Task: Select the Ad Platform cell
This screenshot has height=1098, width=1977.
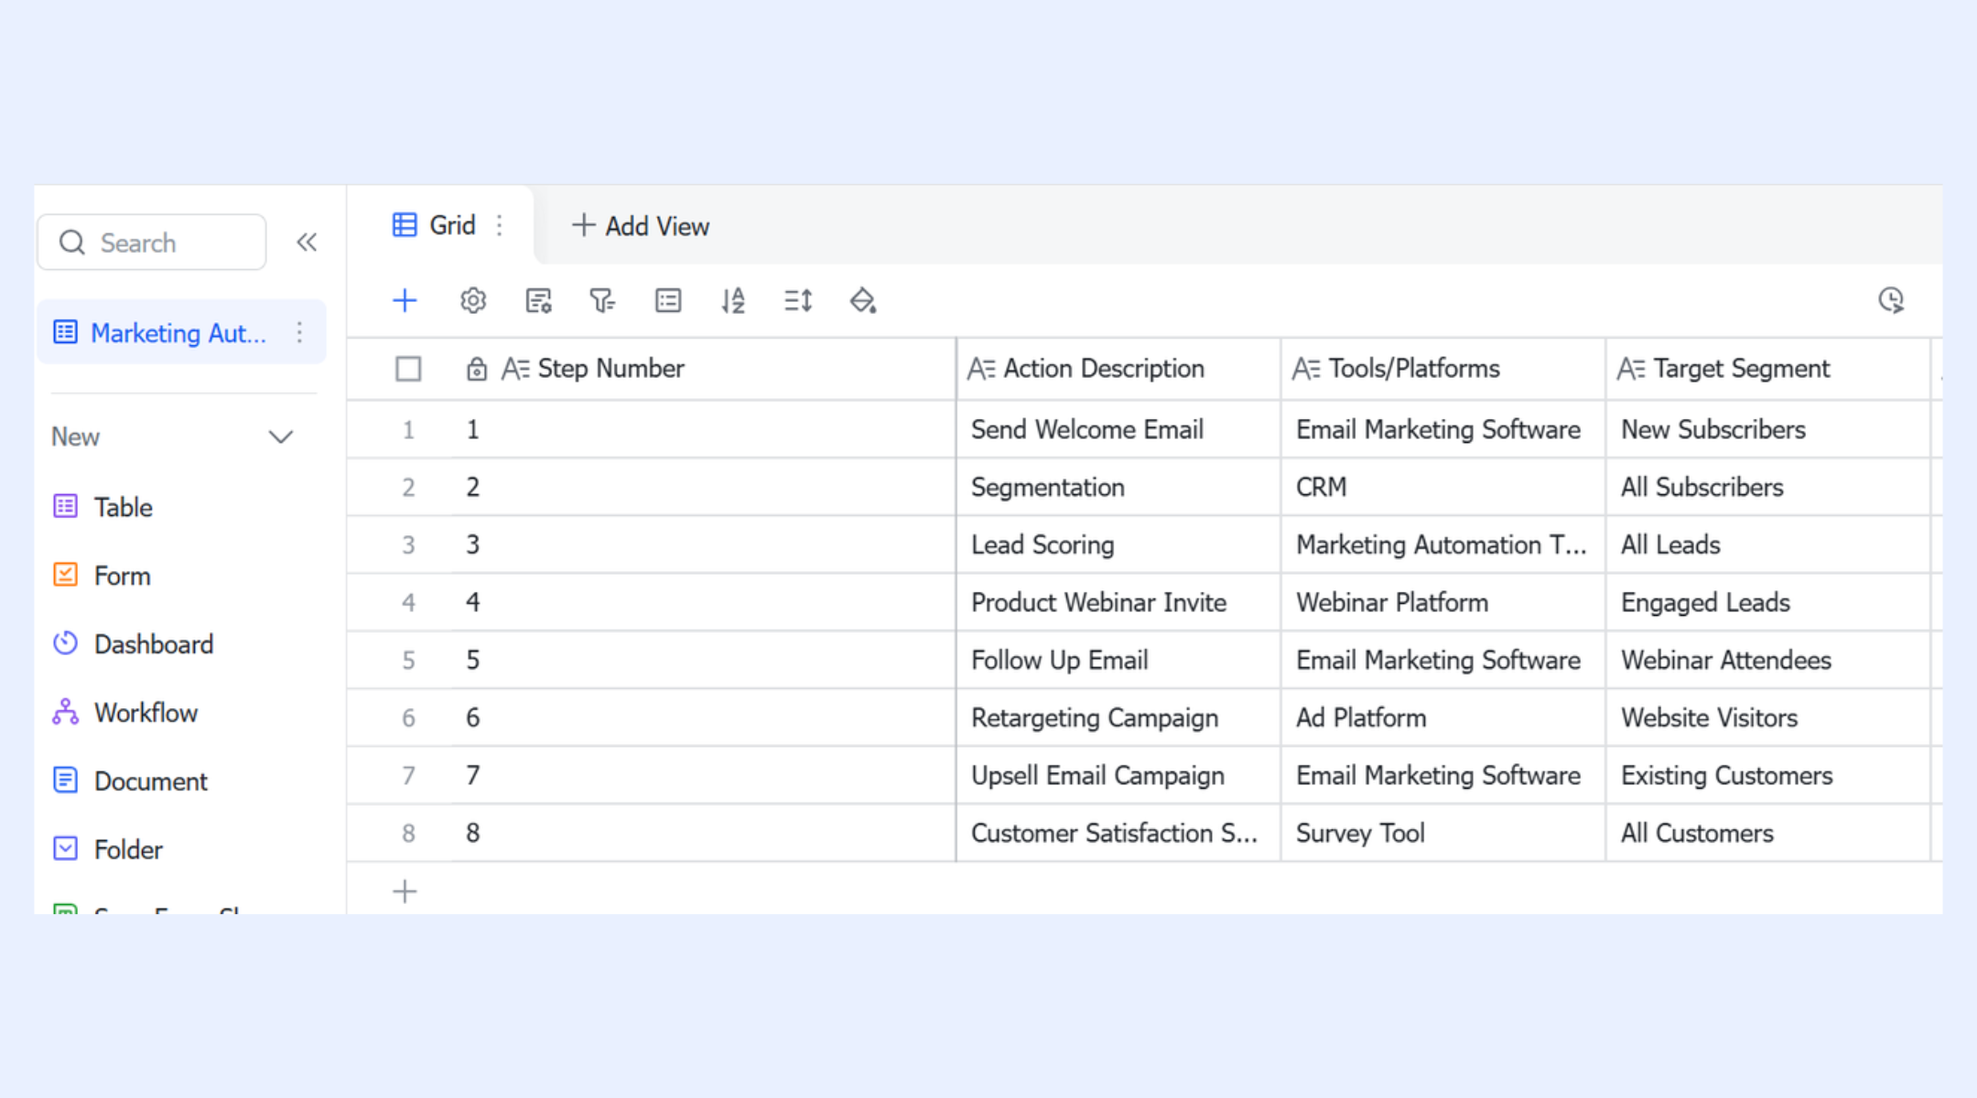Action: [1443, 717]
